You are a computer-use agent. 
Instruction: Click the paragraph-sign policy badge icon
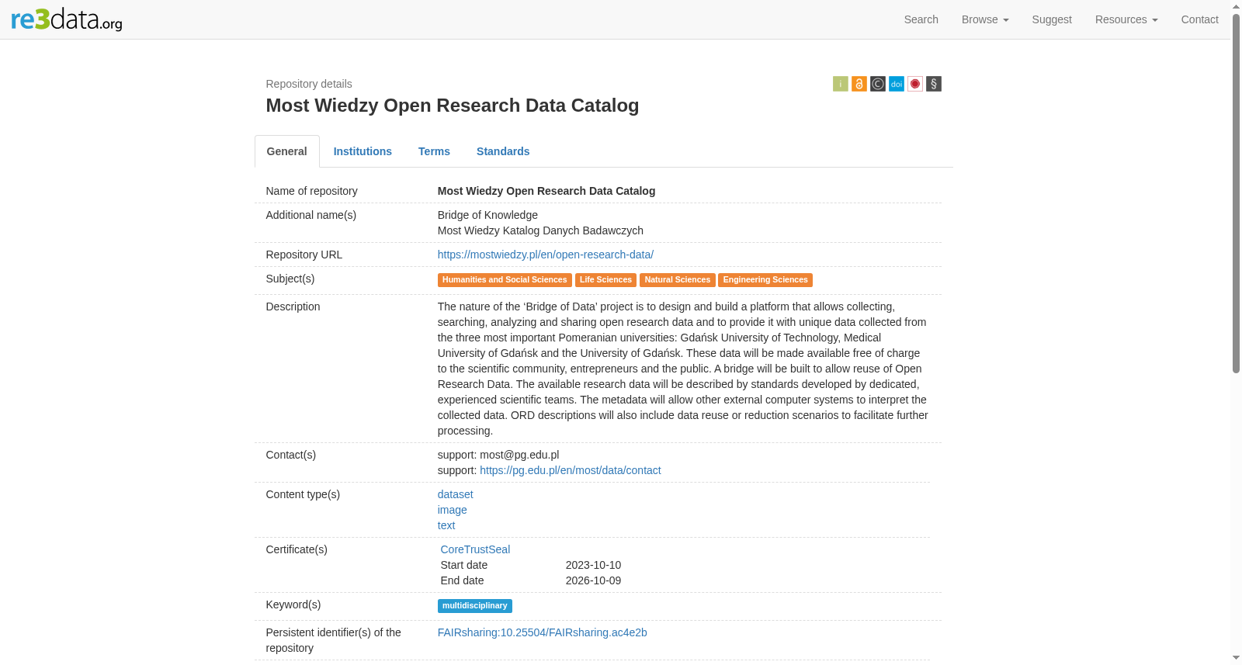click(934, 84)
